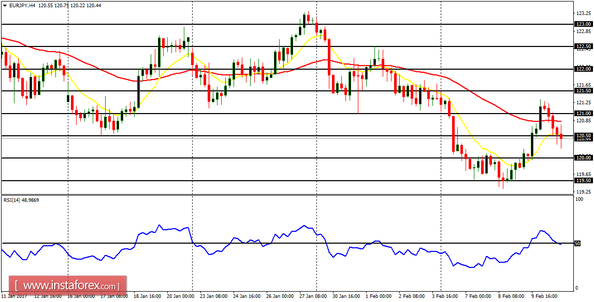
Task: Click the 121.25 price scale value
Action: pos(584,103)
